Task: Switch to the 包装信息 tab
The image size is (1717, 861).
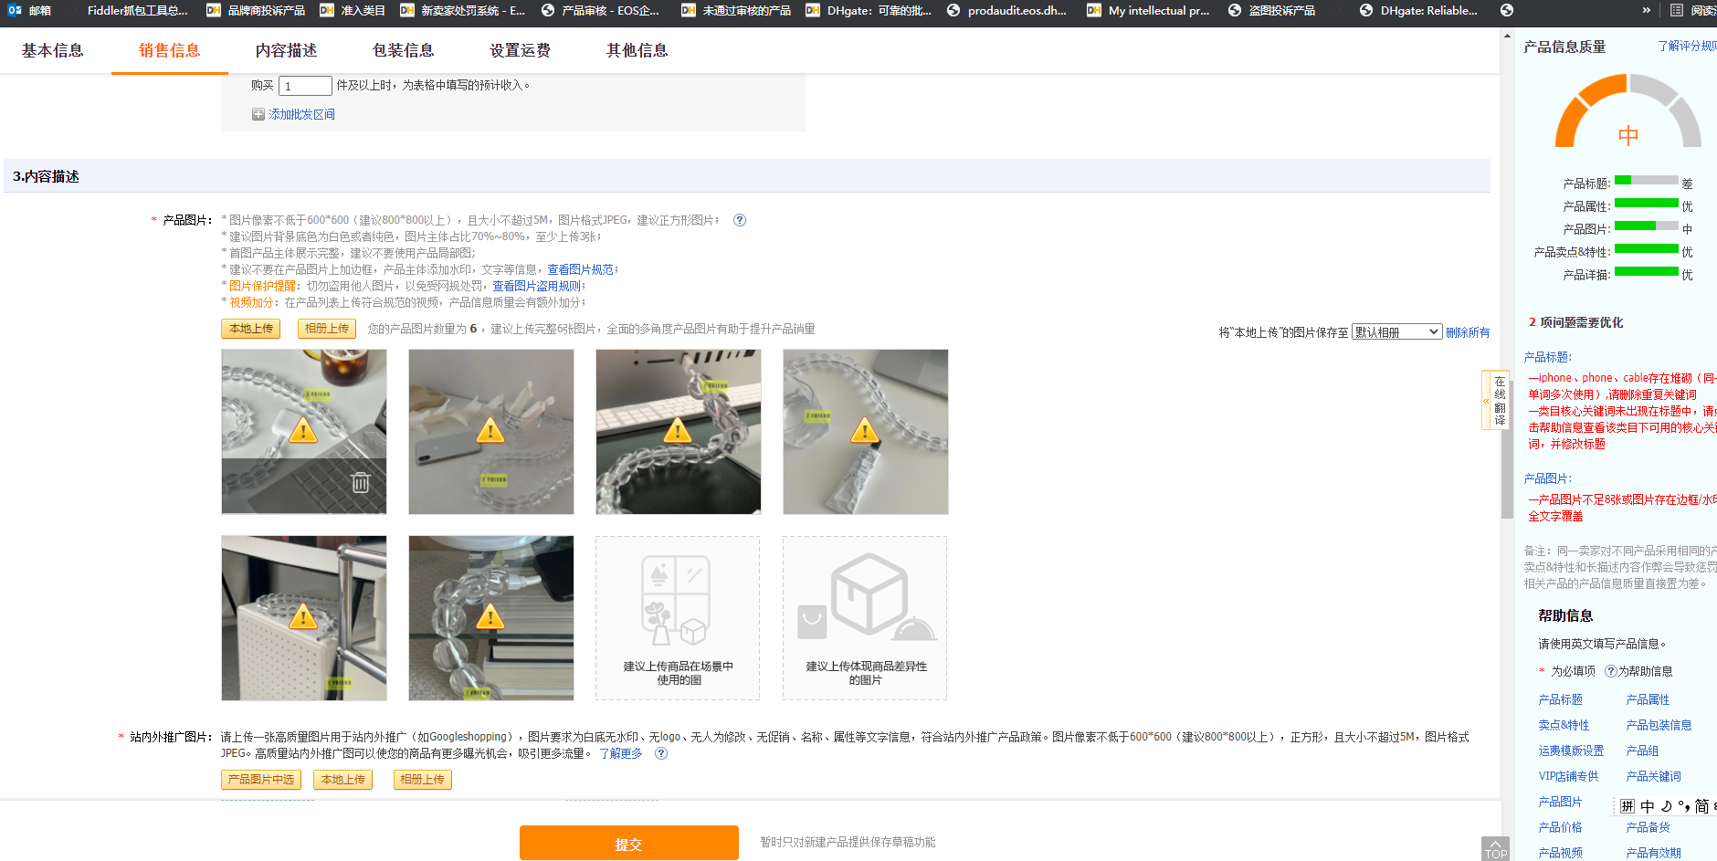Action: (403, 50)
